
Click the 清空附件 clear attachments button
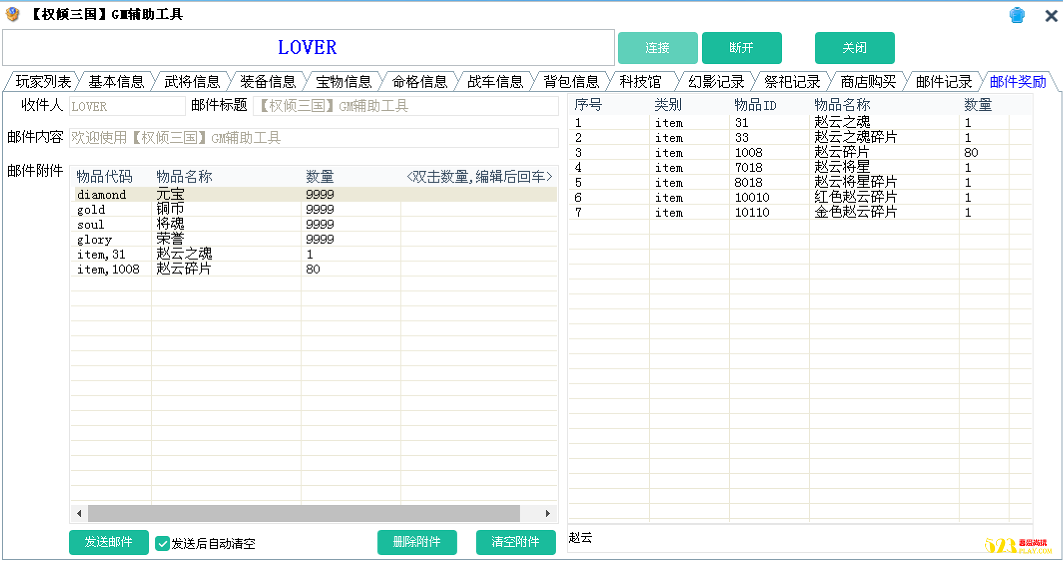pos(516,543)
